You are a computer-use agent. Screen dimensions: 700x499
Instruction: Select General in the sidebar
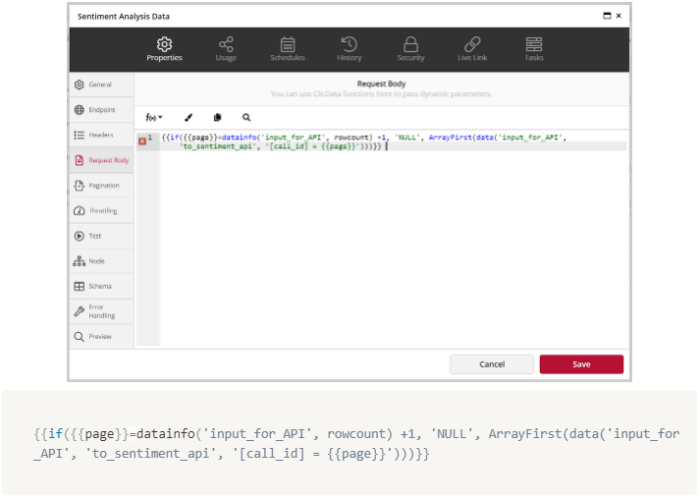click(x=101, y=84)
